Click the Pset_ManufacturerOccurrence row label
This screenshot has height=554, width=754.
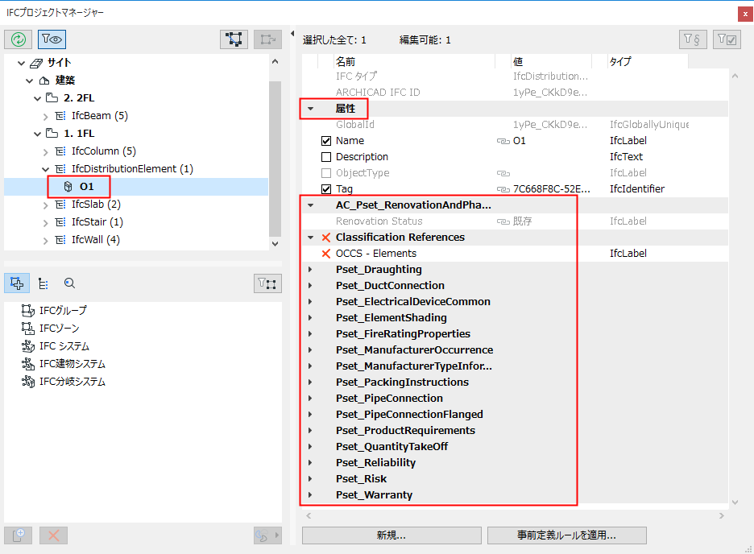coord(415,349)
